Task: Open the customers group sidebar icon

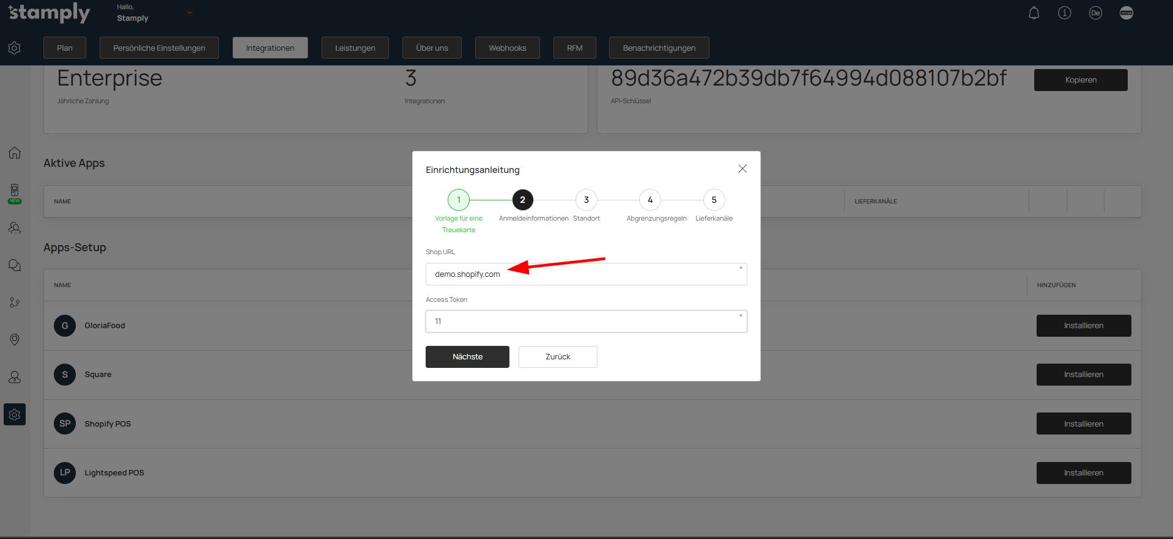Action: pos(15,228)
